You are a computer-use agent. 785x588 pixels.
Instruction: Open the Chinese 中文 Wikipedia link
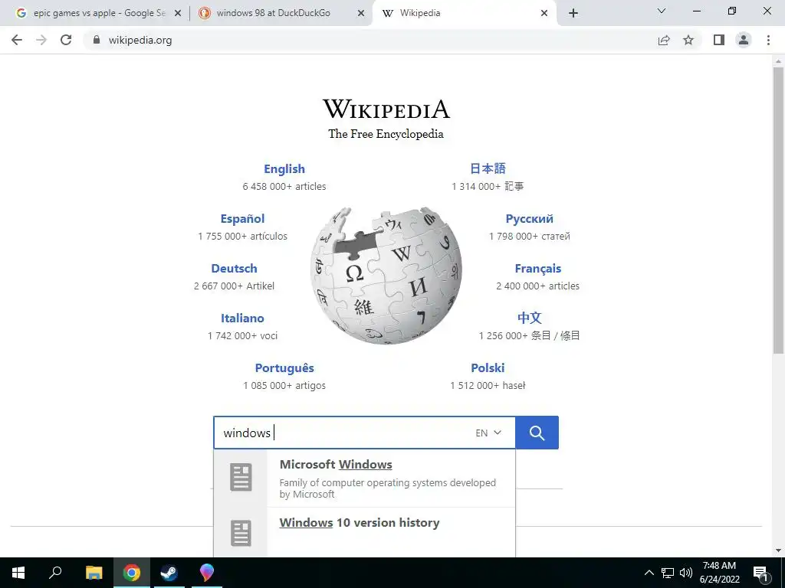pos(529,318)
